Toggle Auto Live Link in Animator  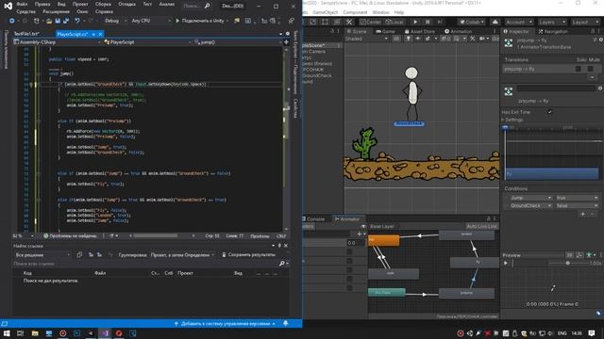click(x=481, y=226)
